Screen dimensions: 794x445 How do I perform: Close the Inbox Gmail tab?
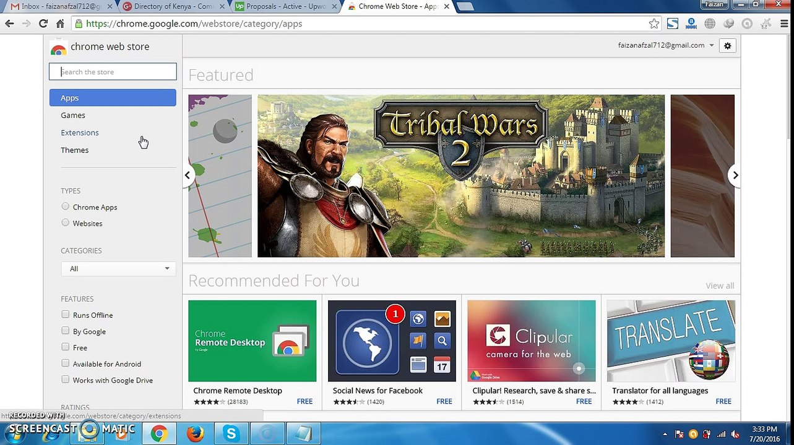click(x=110, y=6)
